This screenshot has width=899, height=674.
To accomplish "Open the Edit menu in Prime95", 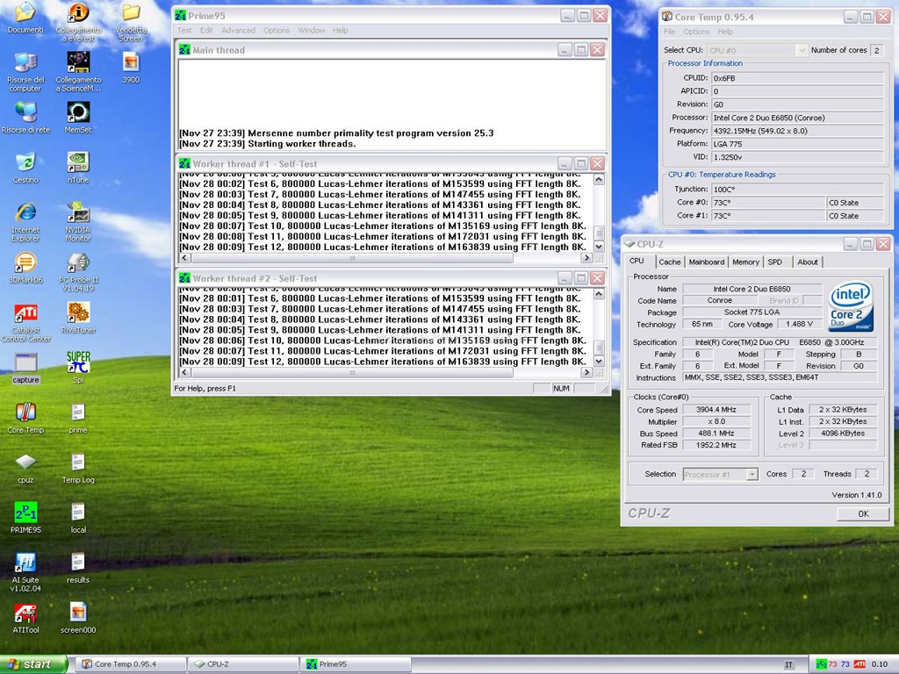I will click(206, 31).
